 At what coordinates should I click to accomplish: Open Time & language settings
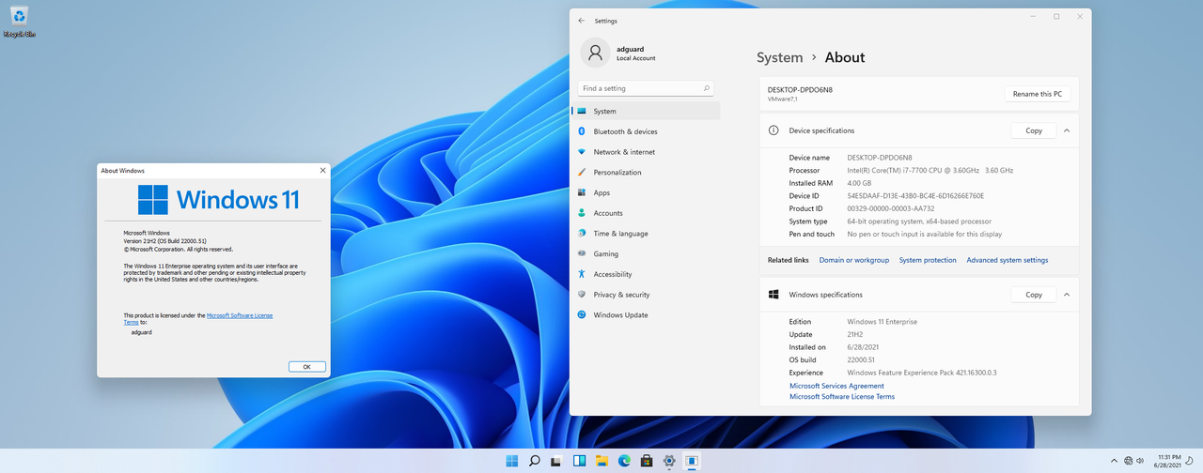click(646, 233)
